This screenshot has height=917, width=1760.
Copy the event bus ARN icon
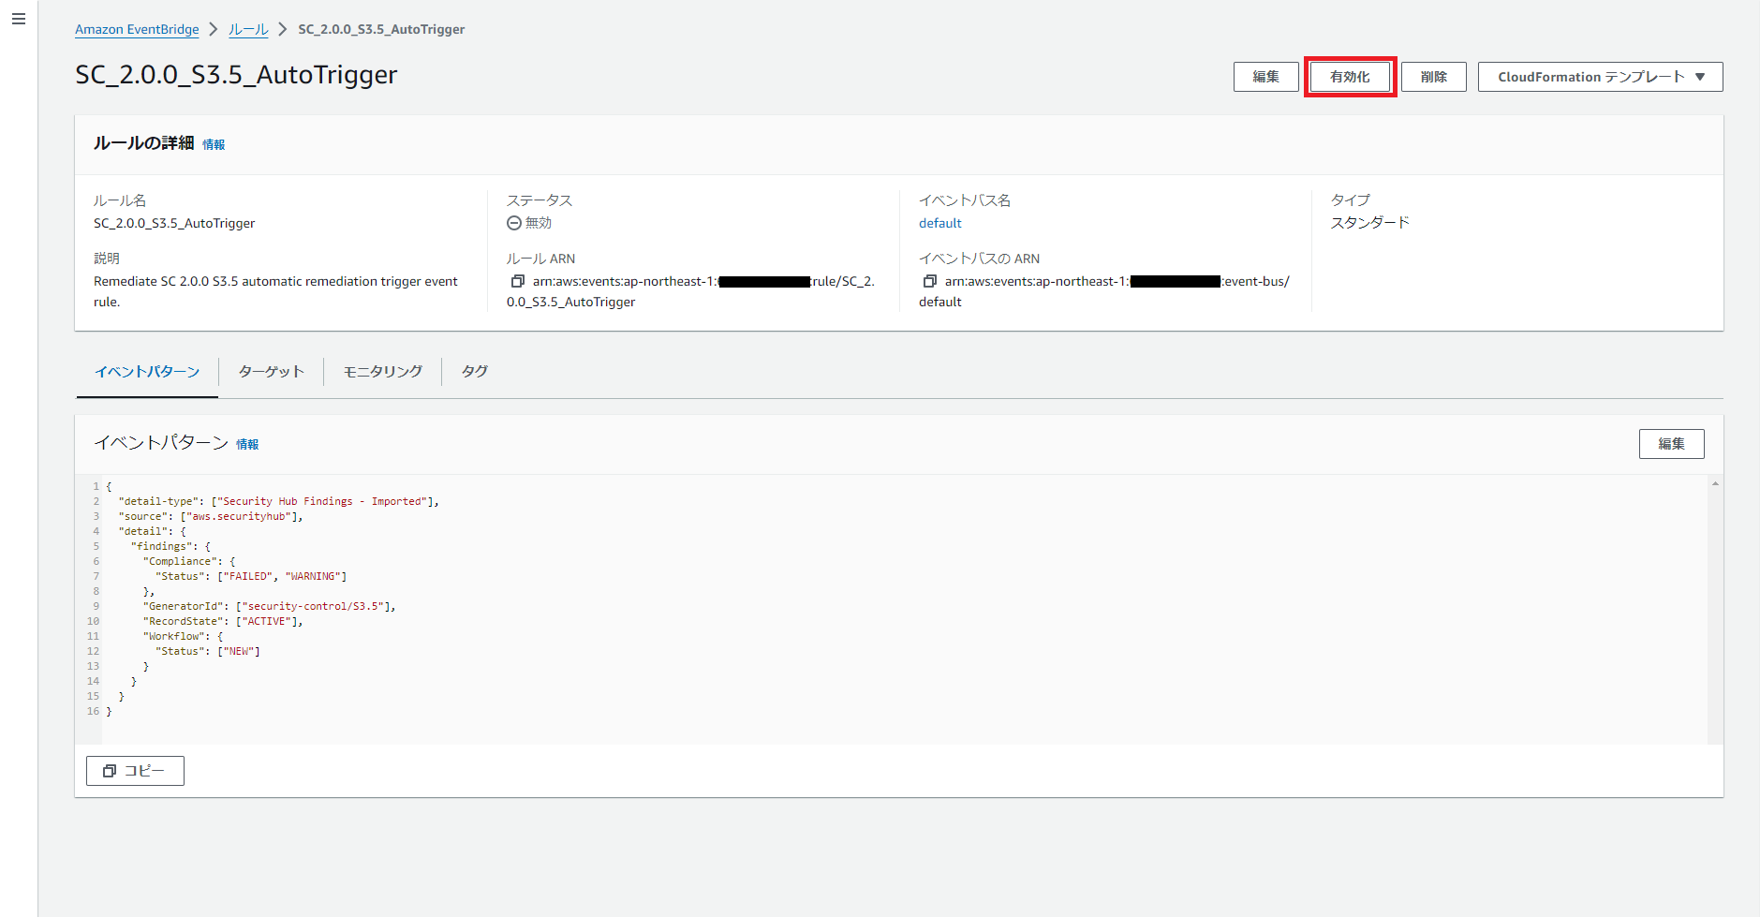click(929, 281)
